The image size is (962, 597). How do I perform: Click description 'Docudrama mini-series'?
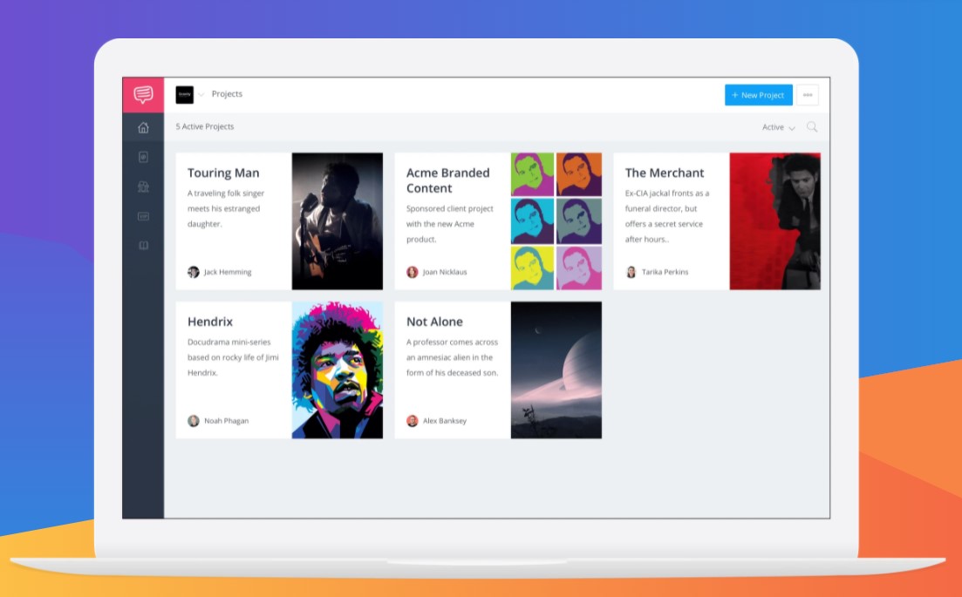pos(229,342)
